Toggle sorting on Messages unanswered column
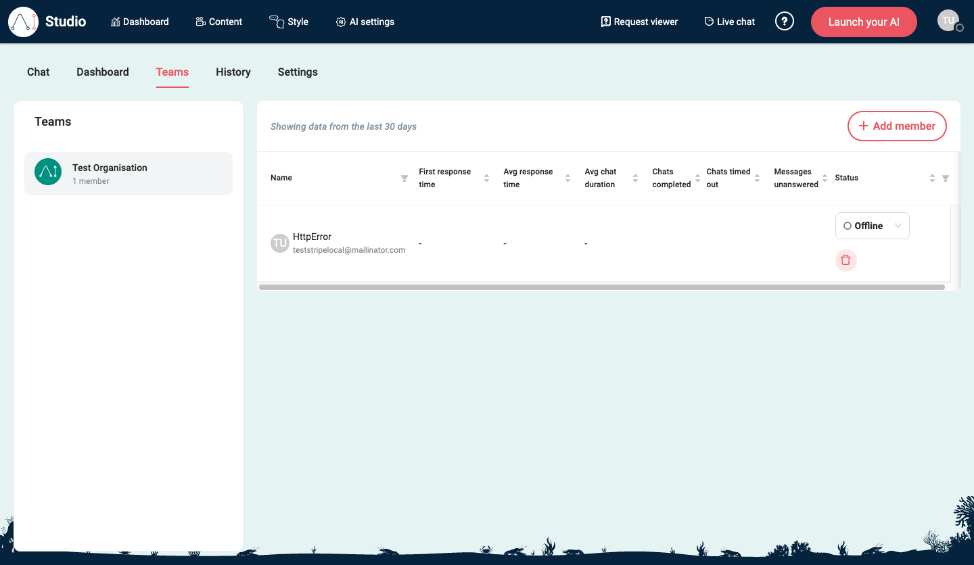 (825, 178)
